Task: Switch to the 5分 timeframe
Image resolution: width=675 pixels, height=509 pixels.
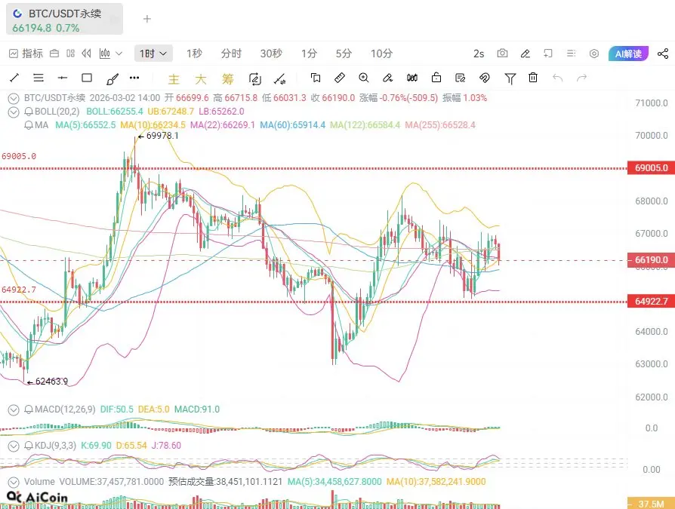Action: click(x=344, y=54)
